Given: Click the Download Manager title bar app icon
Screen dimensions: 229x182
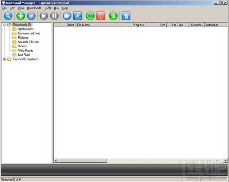Looking at the screenshot, I should point(3,3).
